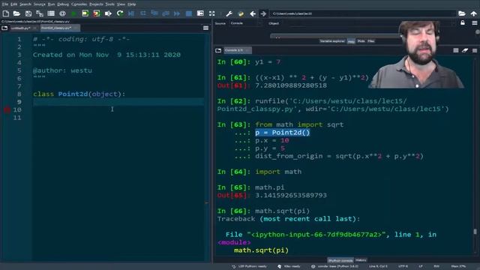This screenshot has height=270, width=480.
Task: Click the conda base Python environment status
Action: (334, 267)
